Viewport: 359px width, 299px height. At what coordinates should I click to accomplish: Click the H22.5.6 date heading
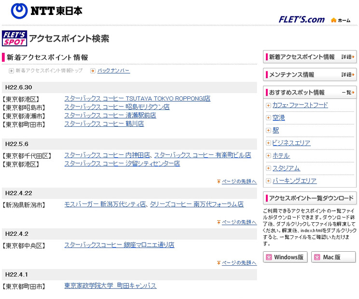pyautogui.click(x=17, y=144)
